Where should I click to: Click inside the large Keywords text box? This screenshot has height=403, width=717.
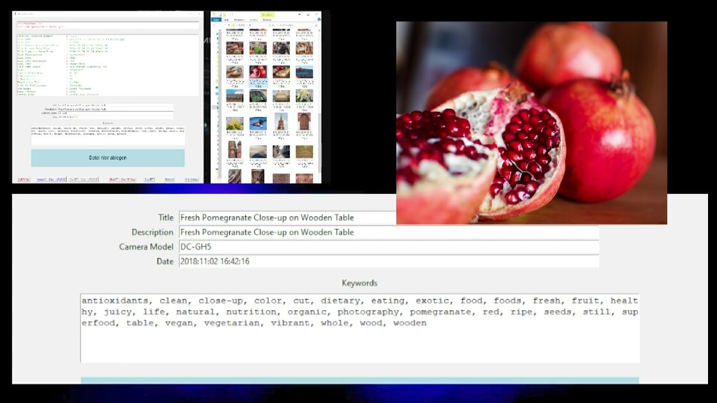point(360,328)
